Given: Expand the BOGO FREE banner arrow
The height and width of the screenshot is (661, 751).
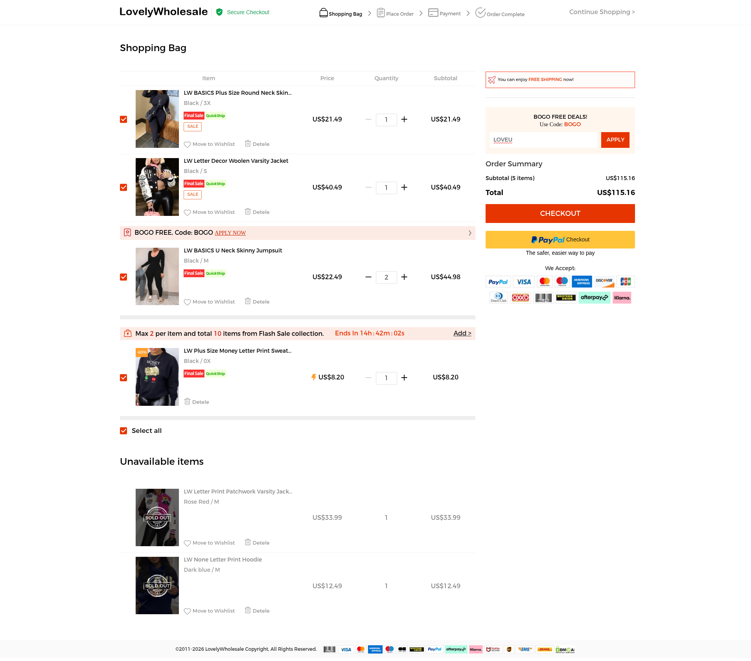Looking at the screenshot, I should pyautogui.click(x=470, y=233).
